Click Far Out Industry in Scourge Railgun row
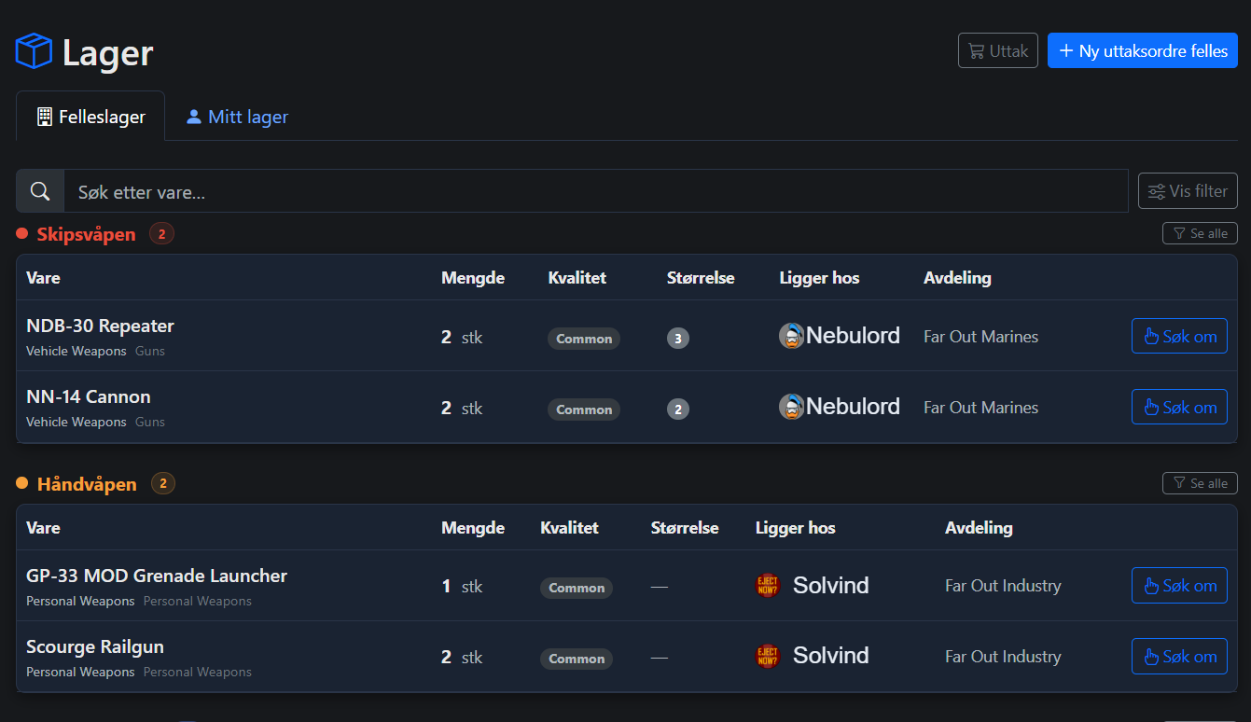 coord(1003,657)
